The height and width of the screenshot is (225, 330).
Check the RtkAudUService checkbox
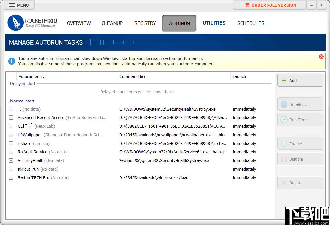(x=11, y=152)
